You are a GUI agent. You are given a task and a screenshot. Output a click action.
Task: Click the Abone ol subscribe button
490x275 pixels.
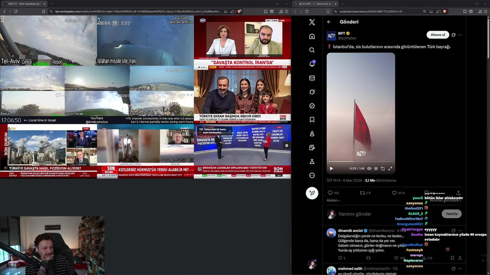point(438,35)
